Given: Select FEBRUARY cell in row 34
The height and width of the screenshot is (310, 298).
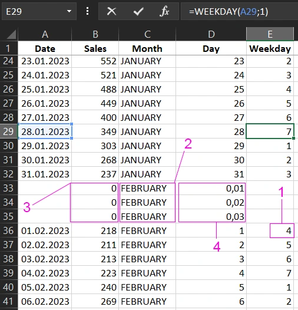Looking at the screenshot, I should (147, 202).
